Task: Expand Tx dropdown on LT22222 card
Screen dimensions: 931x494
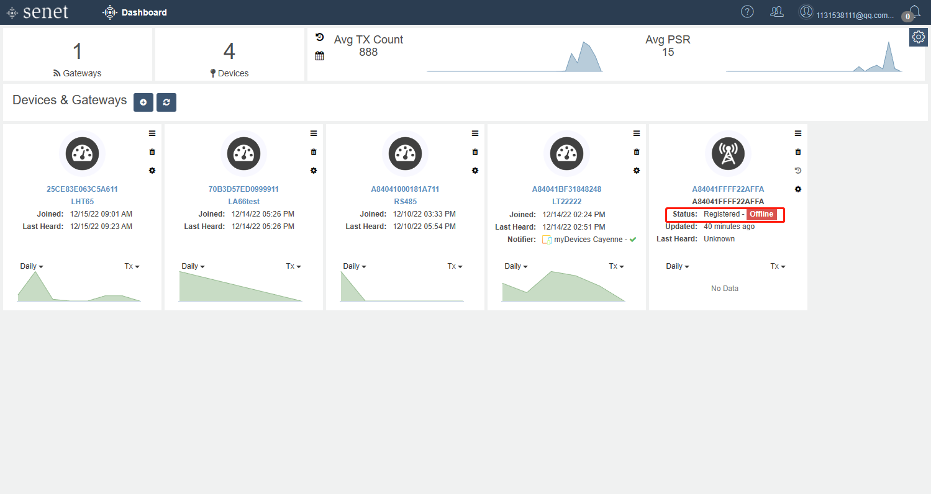Action: click(617, 266)
